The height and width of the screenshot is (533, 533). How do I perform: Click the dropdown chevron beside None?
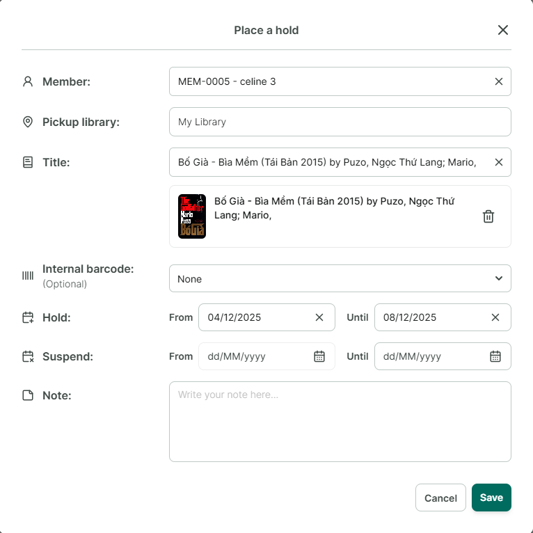tap(499, 278)
